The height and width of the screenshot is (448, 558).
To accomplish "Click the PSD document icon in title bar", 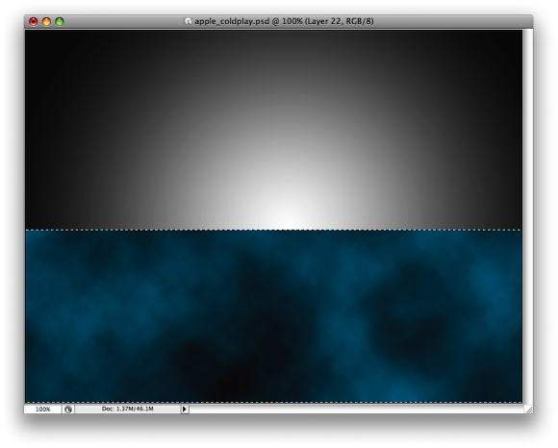I will [188, 21].
